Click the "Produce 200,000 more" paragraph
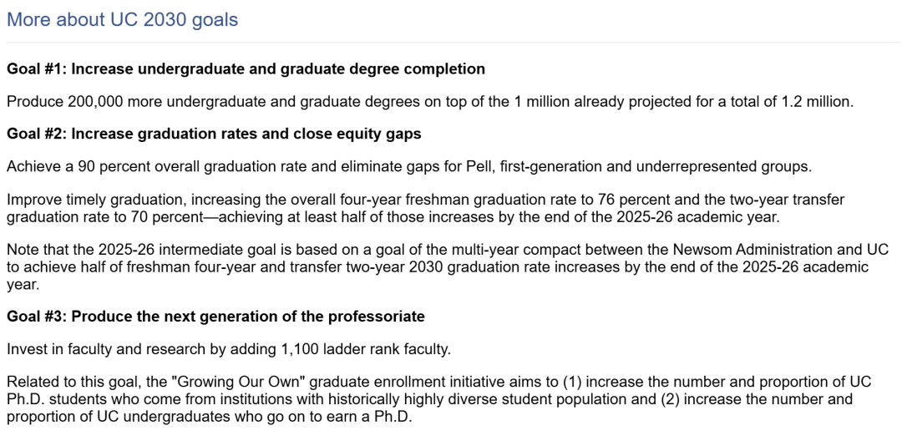 430,103
